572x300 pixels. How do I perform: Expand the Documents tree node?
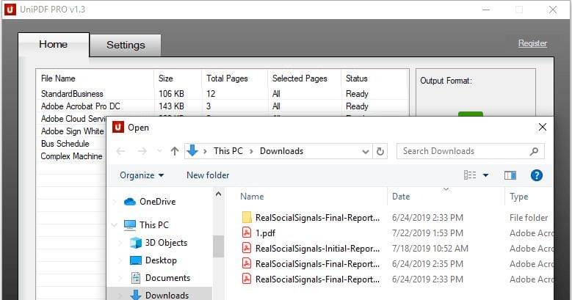120,278
